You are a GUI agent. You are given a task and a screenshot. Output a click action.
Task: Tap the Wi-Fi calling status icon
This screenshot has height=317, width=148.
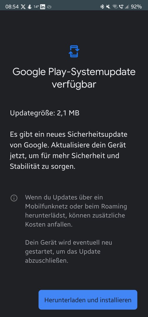click(x=121, y=7)
